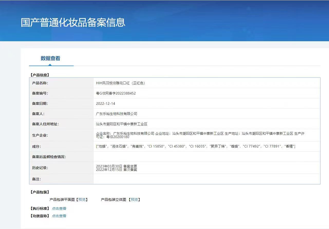This screenshot has height=229, width=329.
Task: Click the address 汕头市潮阳区和平镇中寨新工业区 in 备案人住所地址 row
Action: (x=122, y=124)
